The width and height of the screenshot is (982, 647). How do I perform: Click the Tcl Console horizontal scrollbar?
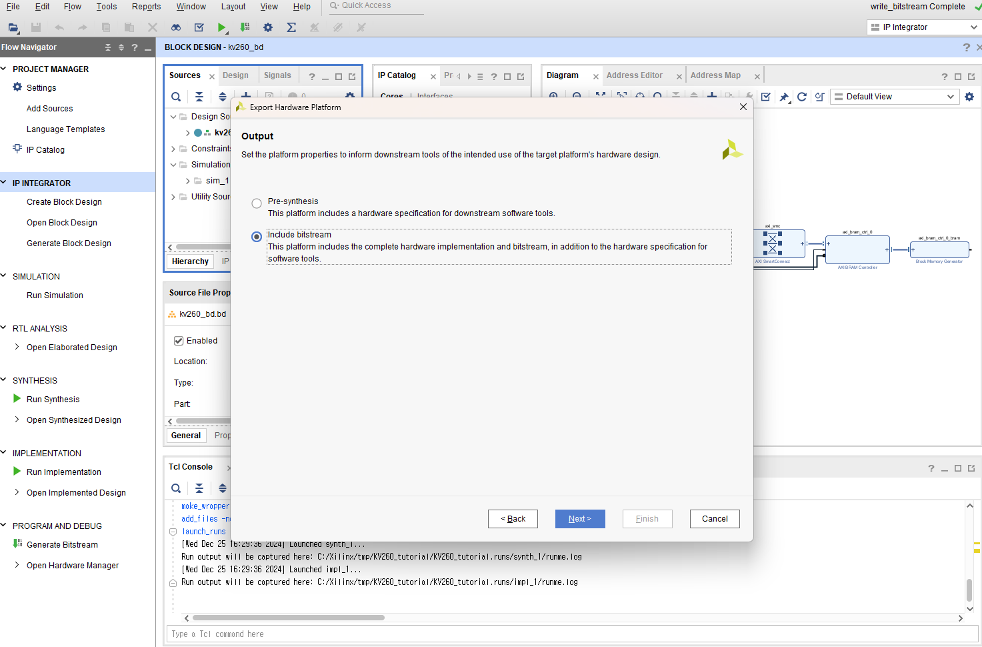pos(289,618)
